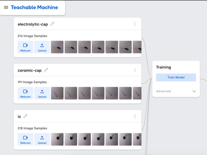The height and width of the screenshot is (155, 207).
Task: Start Webcam capture for electrolytic-cap
Action: pyautogui.click(x=25, y=47)
